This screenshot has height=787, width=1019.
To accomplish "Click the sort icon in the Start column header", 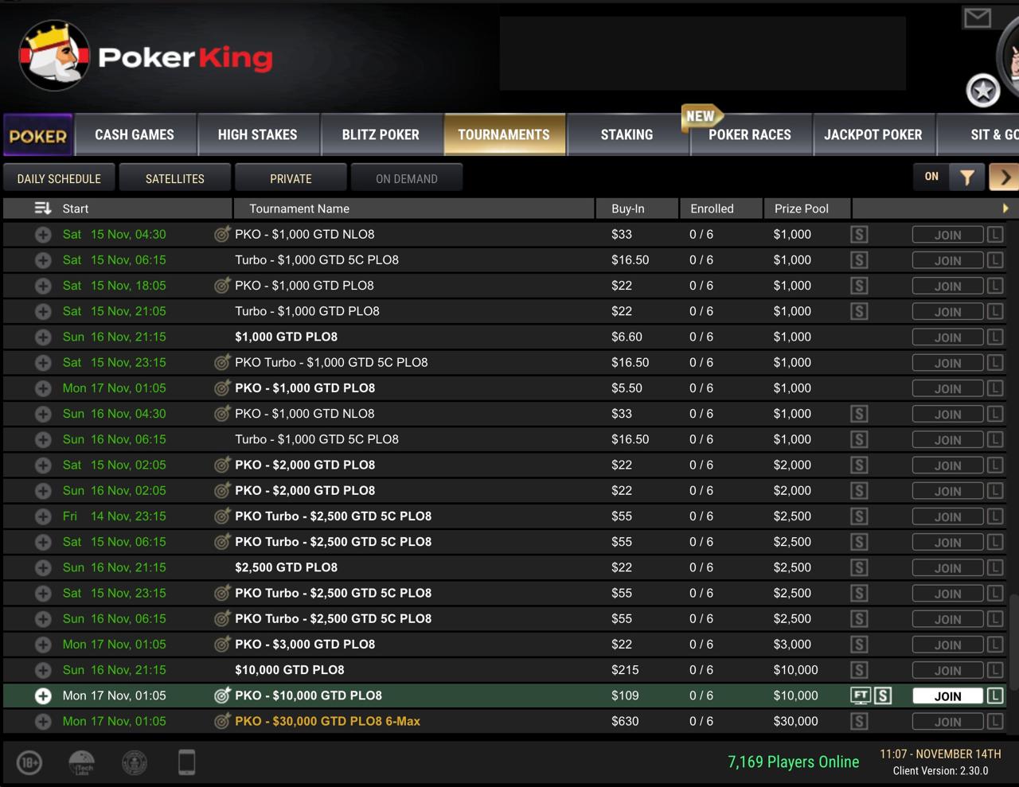I will pyautogui.click(x=43, y=208).
